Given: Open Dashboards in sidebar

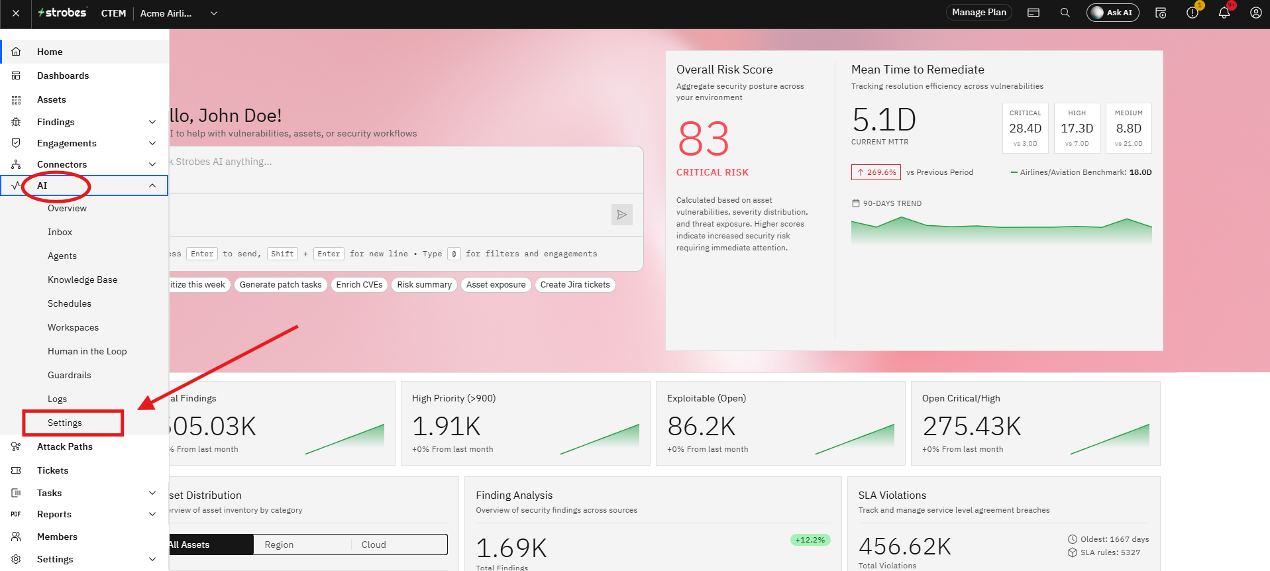Looking at the screenshot, I should [x=85, y=76].
